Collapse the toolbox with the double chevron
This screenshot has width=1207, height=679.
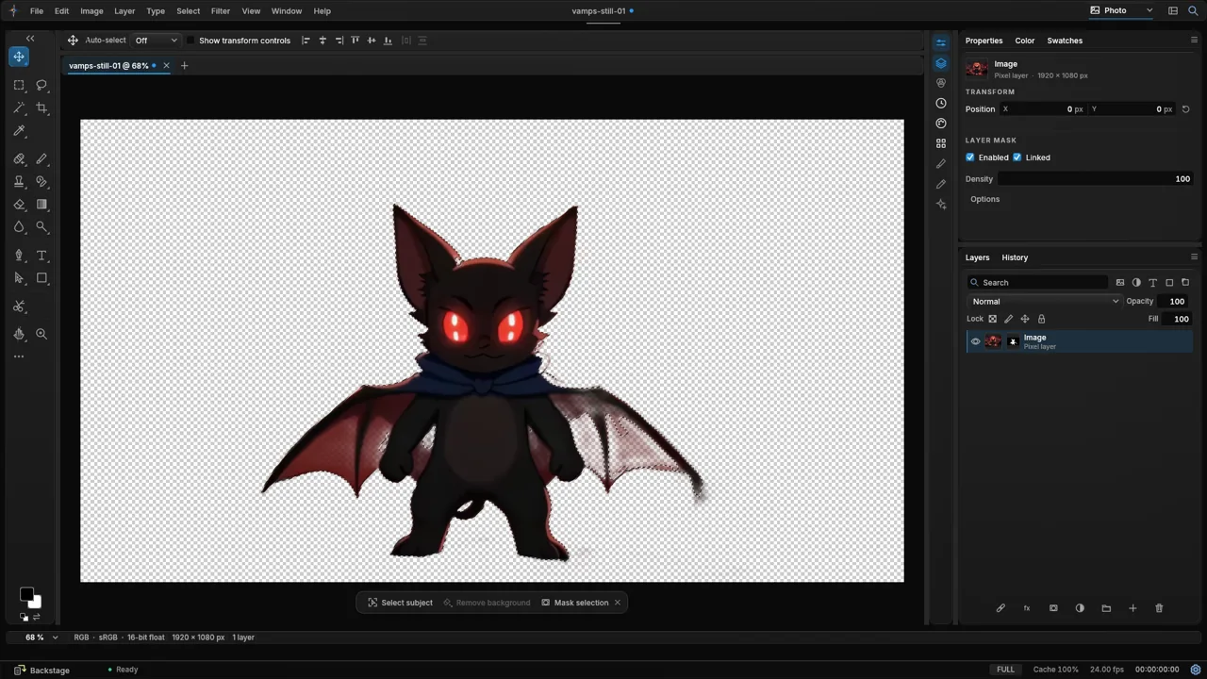point(30,39)
